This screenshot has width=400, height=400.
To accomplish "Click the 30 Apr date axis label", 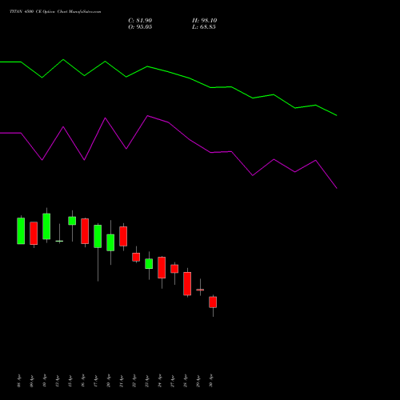I will [x=211, y=381].
